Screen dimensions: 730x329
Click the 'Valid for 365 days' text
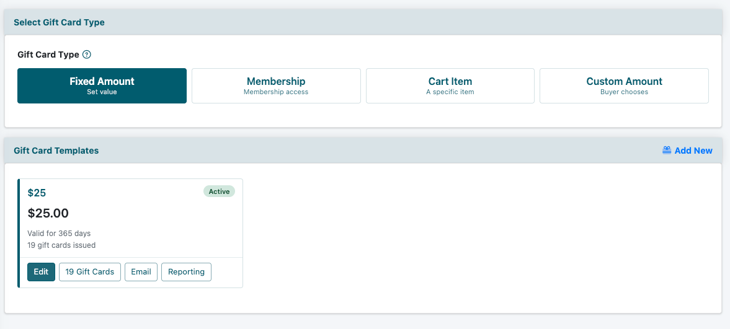[x=59, y=233]
